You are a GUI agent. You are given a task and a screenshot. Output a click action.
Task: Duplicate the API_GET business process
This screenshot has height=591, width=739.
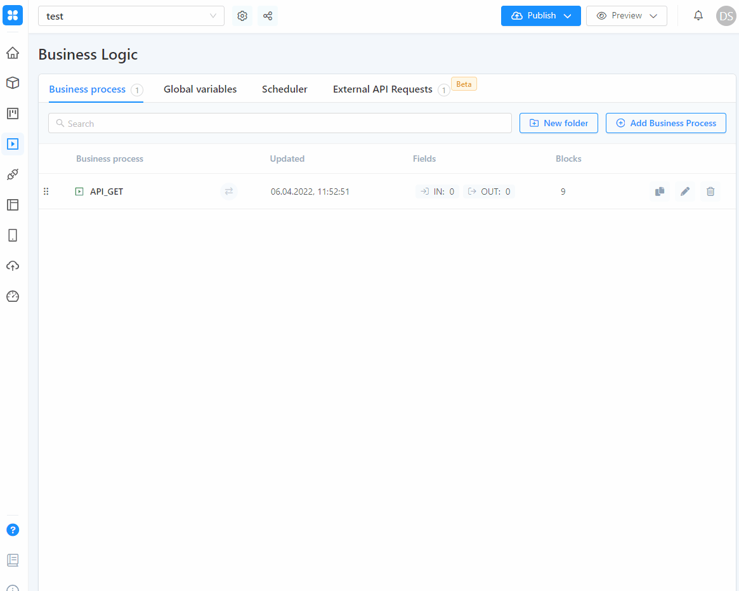point(660,192)
